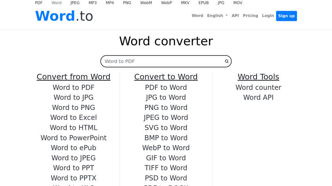
Task: Select the Word format tab at top
Action: coord(57,3)
